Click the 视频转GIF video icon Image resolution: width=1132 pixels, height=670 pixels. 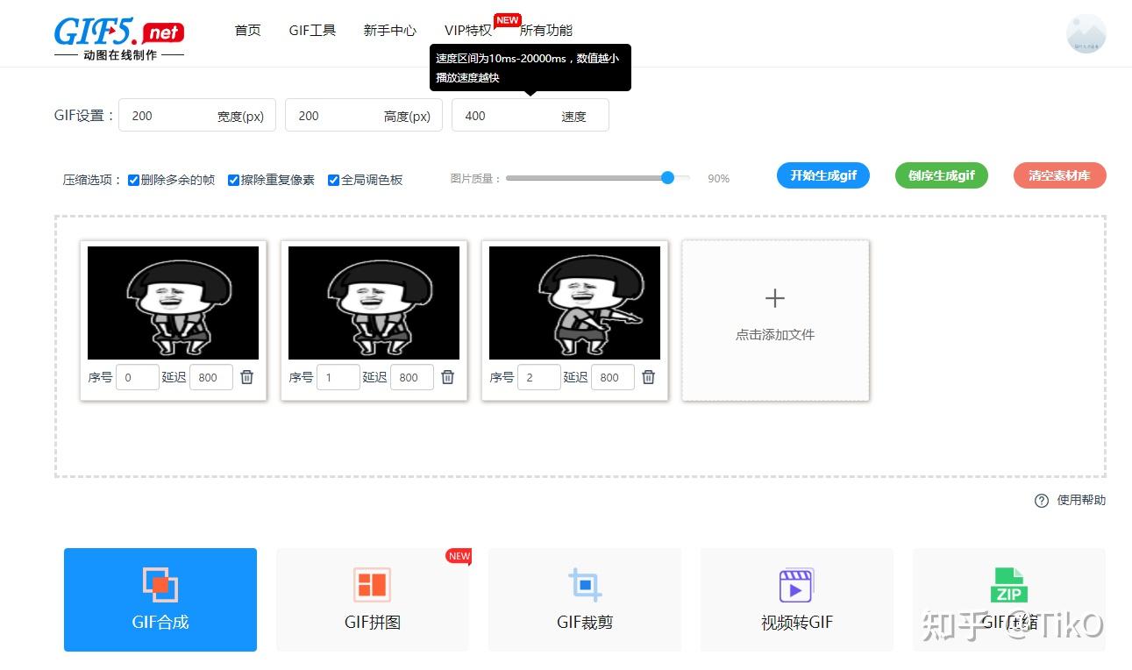tap(796, 586)
